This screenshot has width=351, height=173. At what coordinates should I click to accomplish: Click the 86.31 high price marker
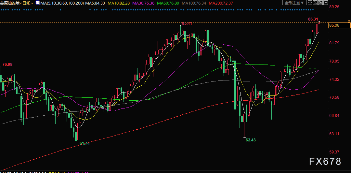point(313,19)
